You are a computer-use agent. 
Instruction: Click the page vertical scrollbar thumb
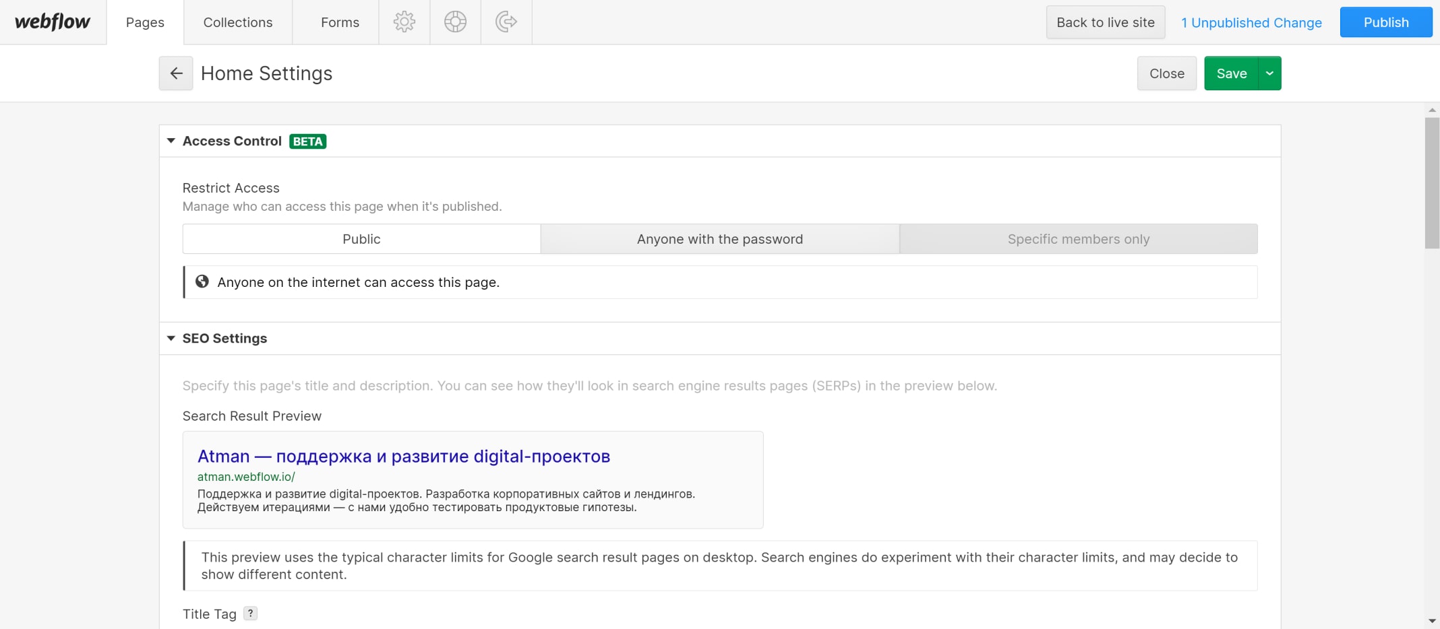pyautogui.click(x=1432, y=183)
